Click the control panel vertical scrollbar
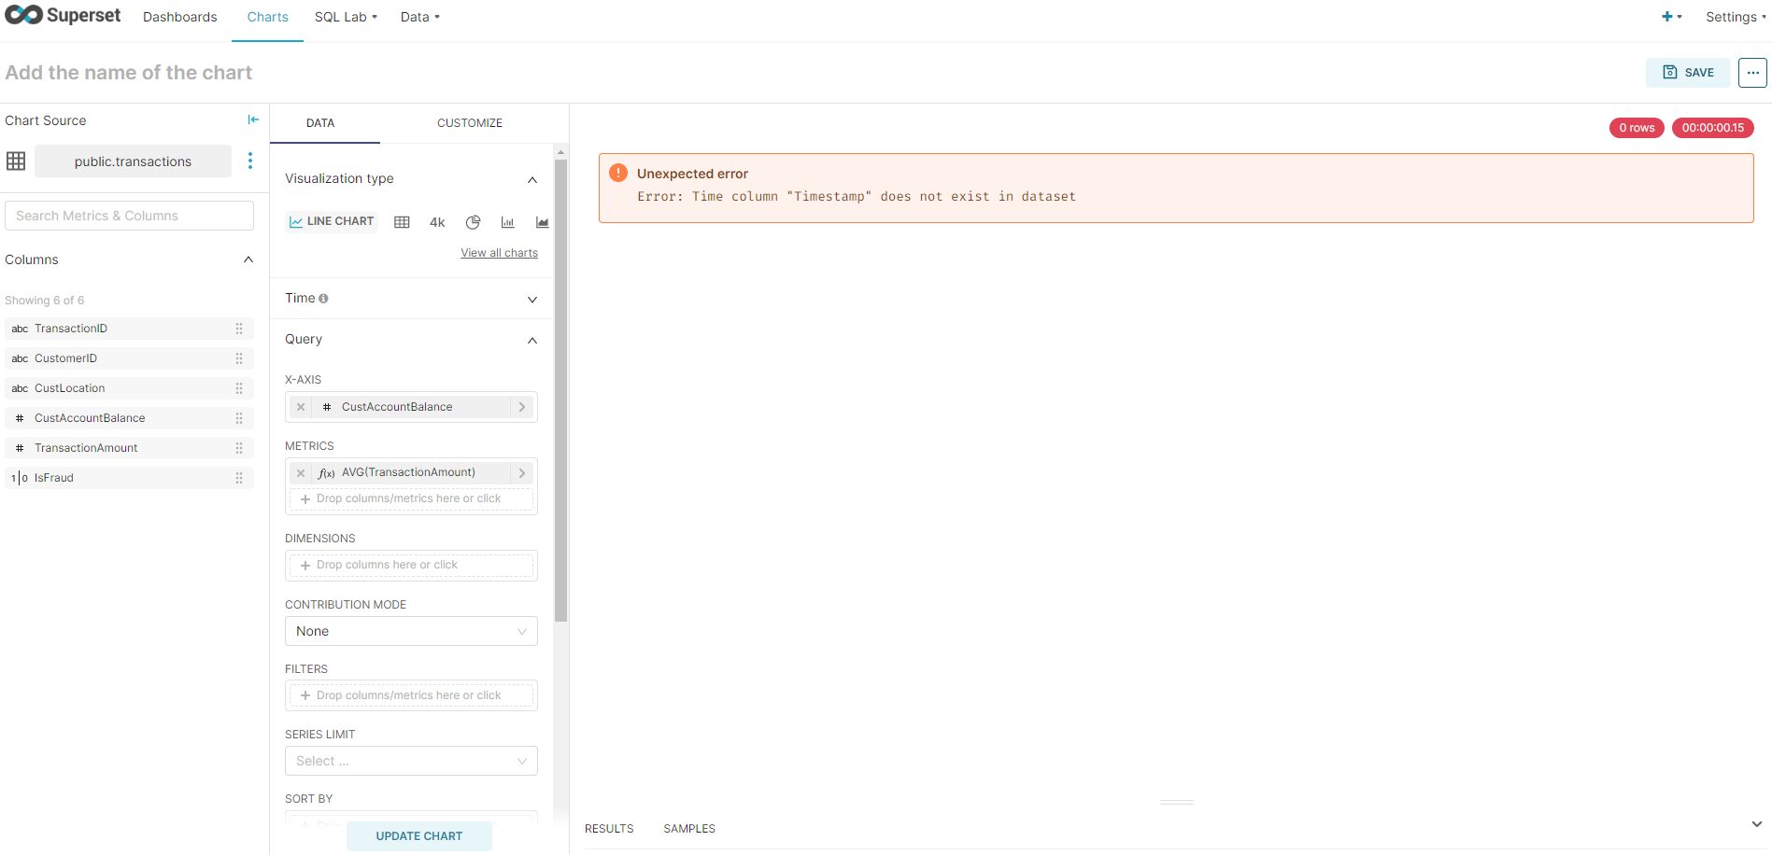Screen dimensions: 1772x855 (x=560, y=390)
